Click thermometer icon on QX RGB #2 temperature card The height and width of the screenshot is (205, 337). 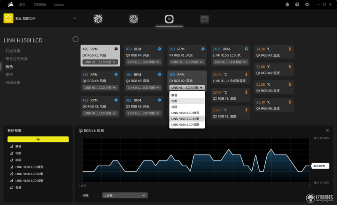click(246, 110)
